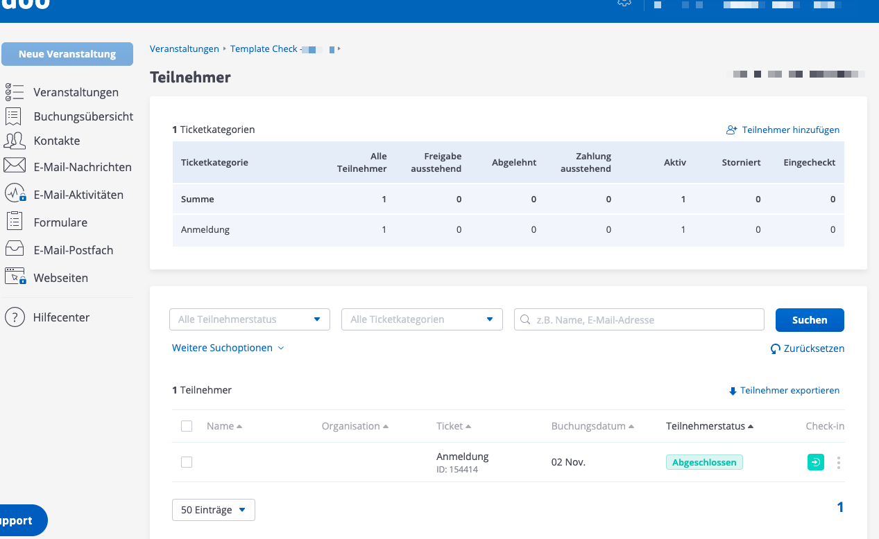Click the E-Mail-Postfach inbox icon

coord(15,249)
